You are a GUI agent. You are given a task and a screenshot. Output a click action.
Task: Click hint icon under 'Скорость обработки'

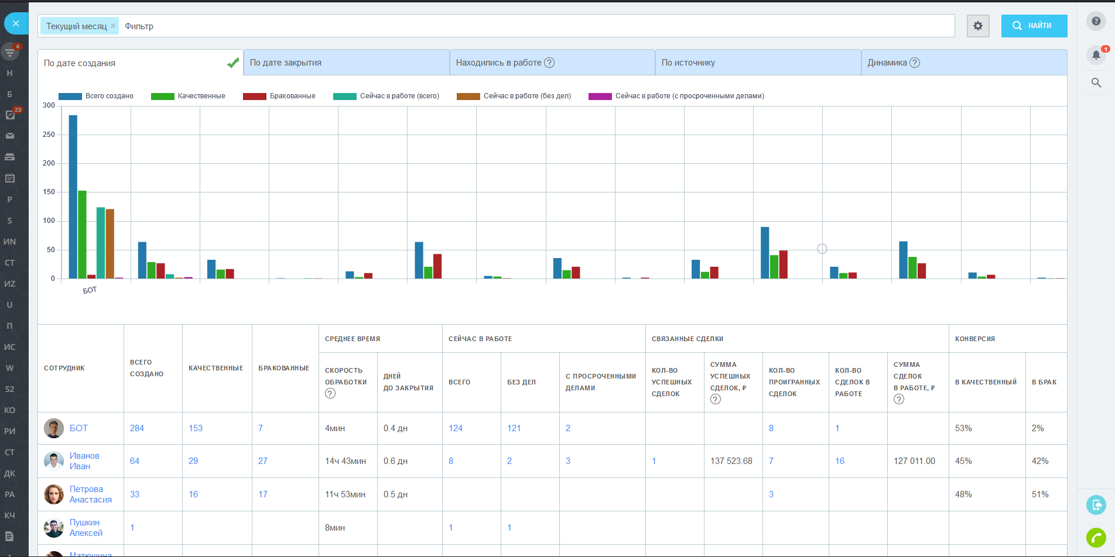[330, 394]
